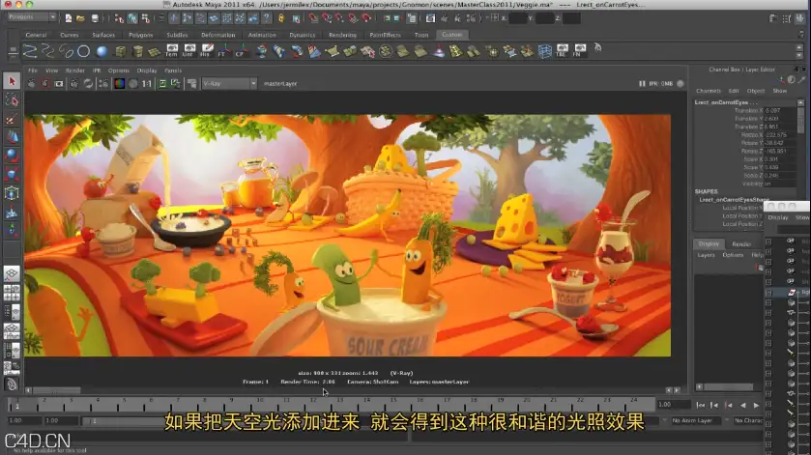Activate the Move tool in the toolbox
811x455 pixels.
12,137
